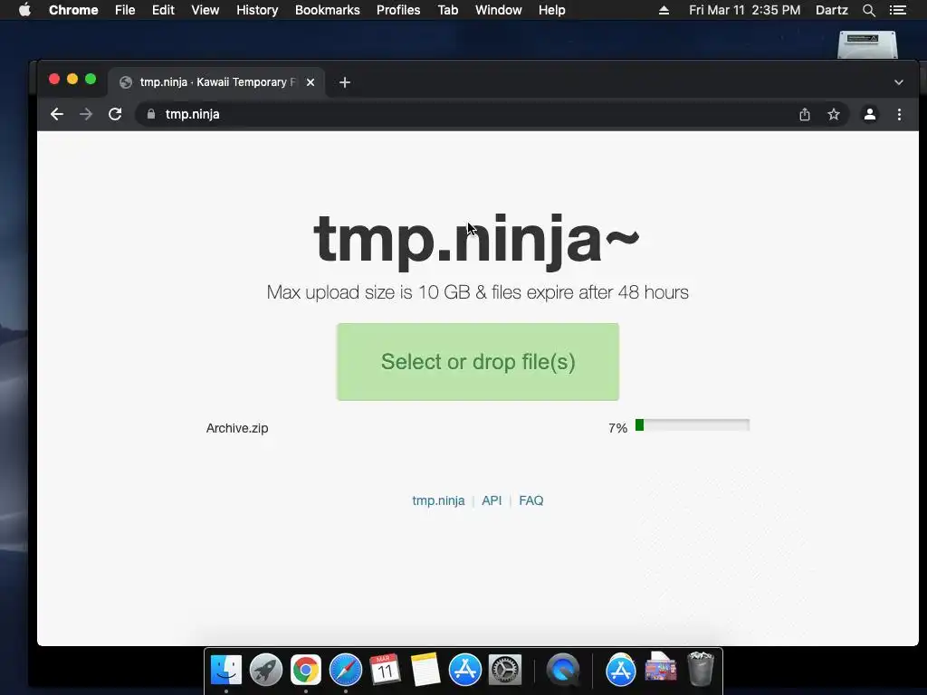The image size is (927, 695).
Task: Open the FAQ footer link
Action: 530,500
